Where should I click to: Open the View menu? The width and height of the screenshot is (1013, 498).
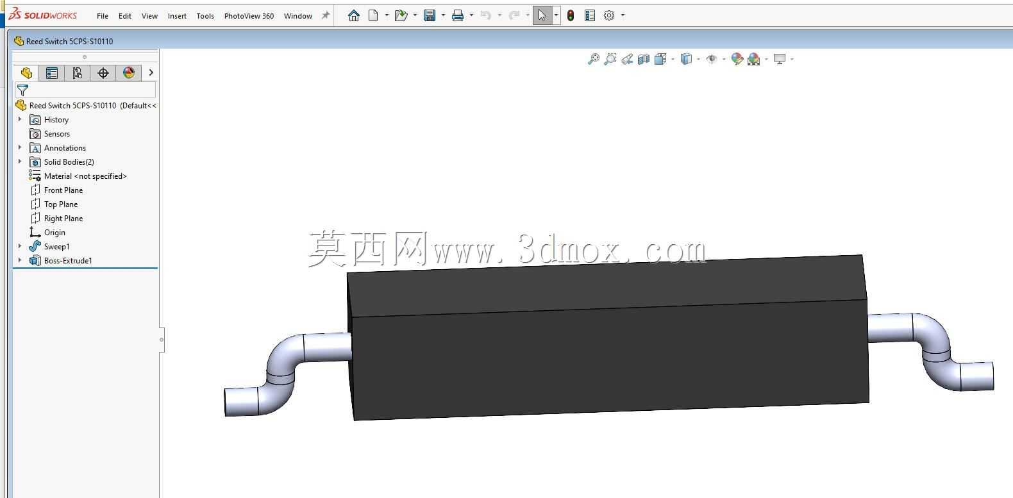pyautogui.click(x=149, y=16)
